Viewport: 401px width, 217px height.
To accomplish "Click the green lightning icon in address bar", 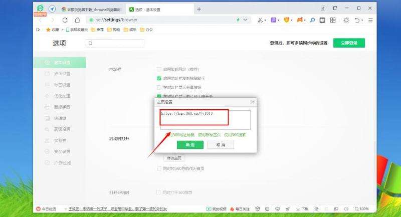I will [238, 20].
